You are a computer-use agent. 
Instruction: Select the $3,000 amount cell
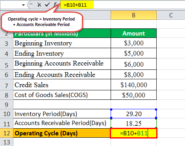133,43
